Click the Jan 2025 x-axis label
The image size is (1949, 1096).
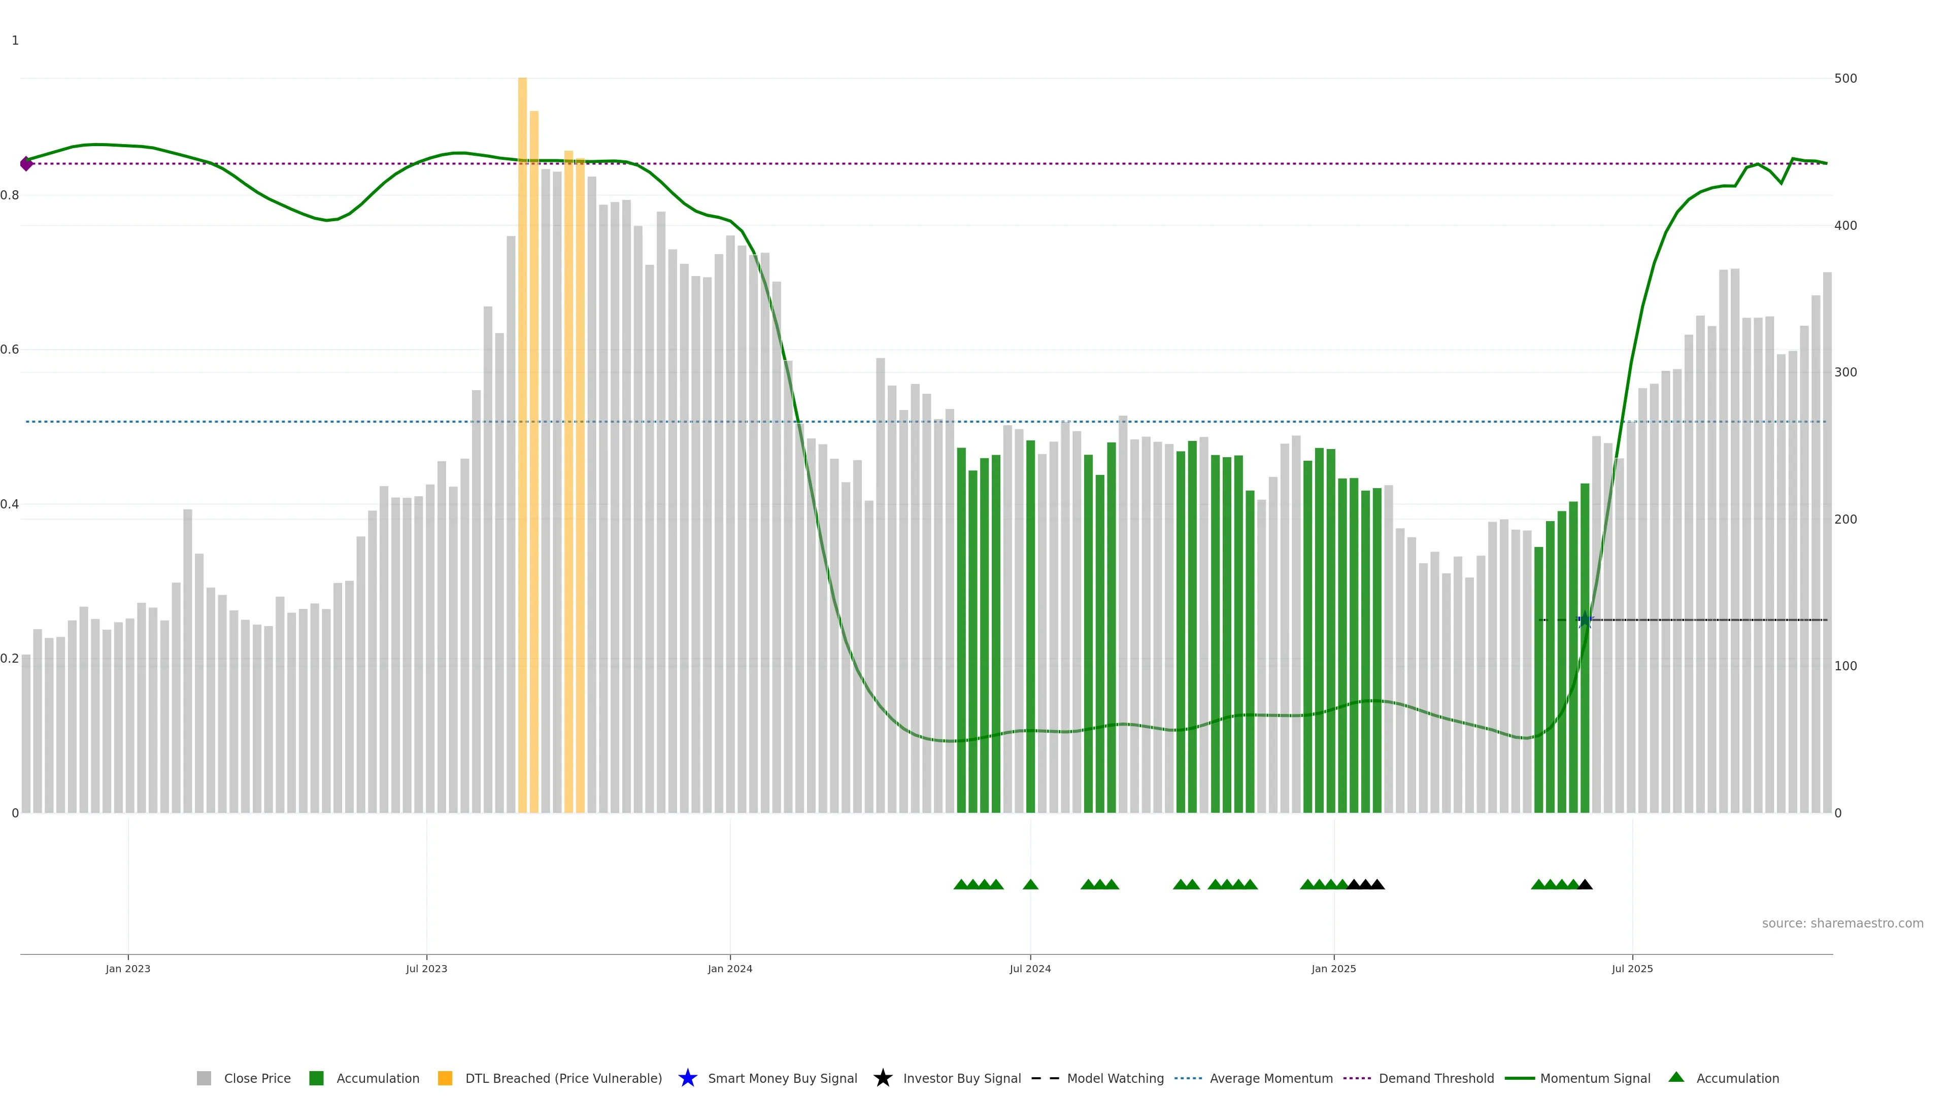pyautogui.click(x=1333, y=968)
